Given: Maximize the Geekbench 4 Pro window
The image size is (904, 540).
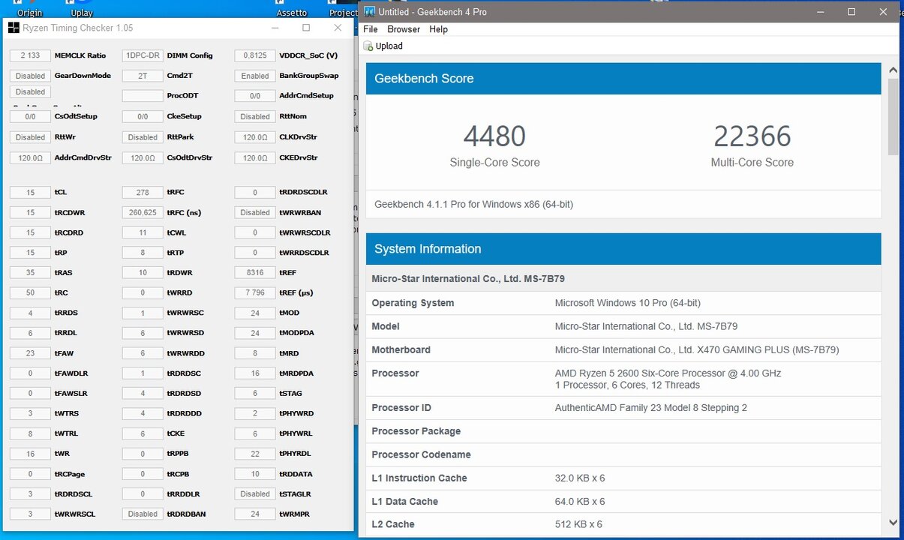Looking at the screenshot, I should tap(851, 12).
